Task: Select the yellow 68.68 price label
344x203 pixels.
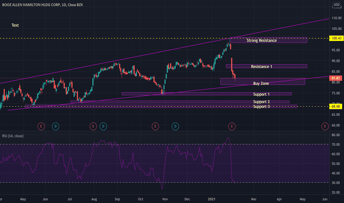Action: point(336,106)
